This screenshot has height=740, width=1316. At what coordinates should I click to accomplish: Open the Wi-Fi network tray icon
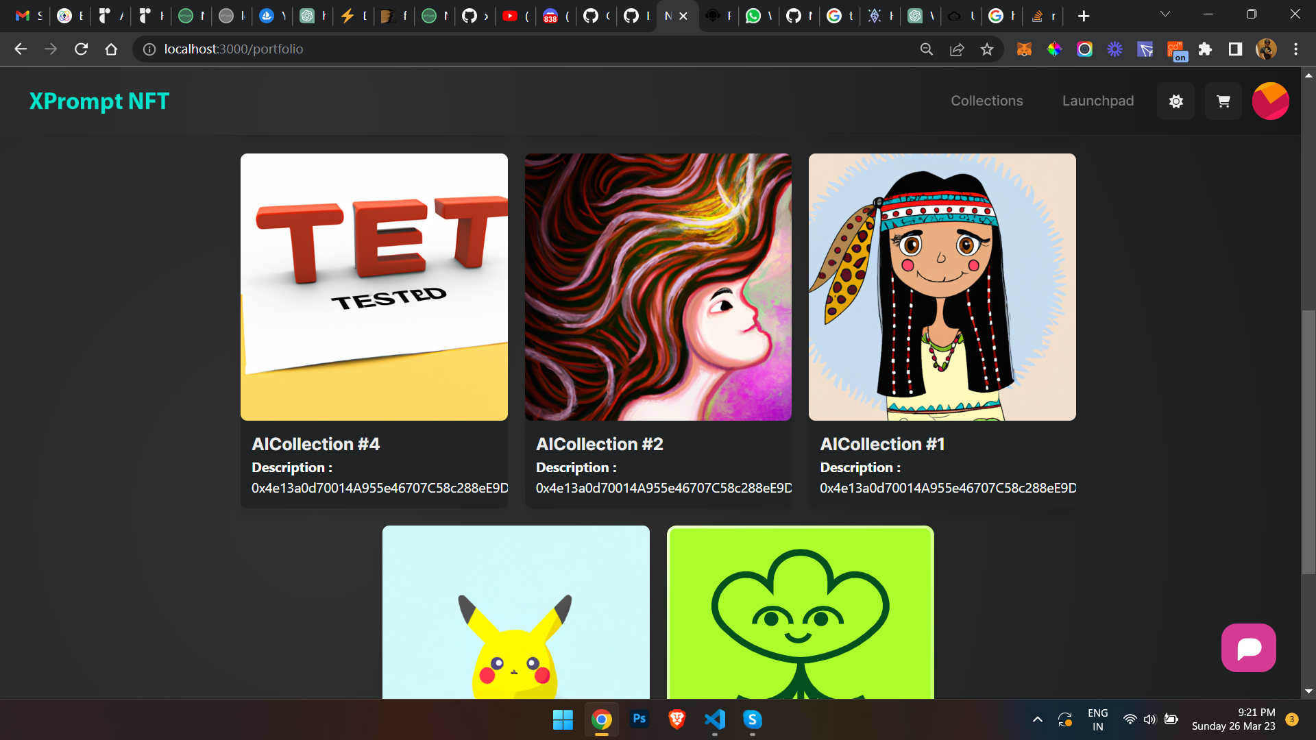pos(1130,719)
